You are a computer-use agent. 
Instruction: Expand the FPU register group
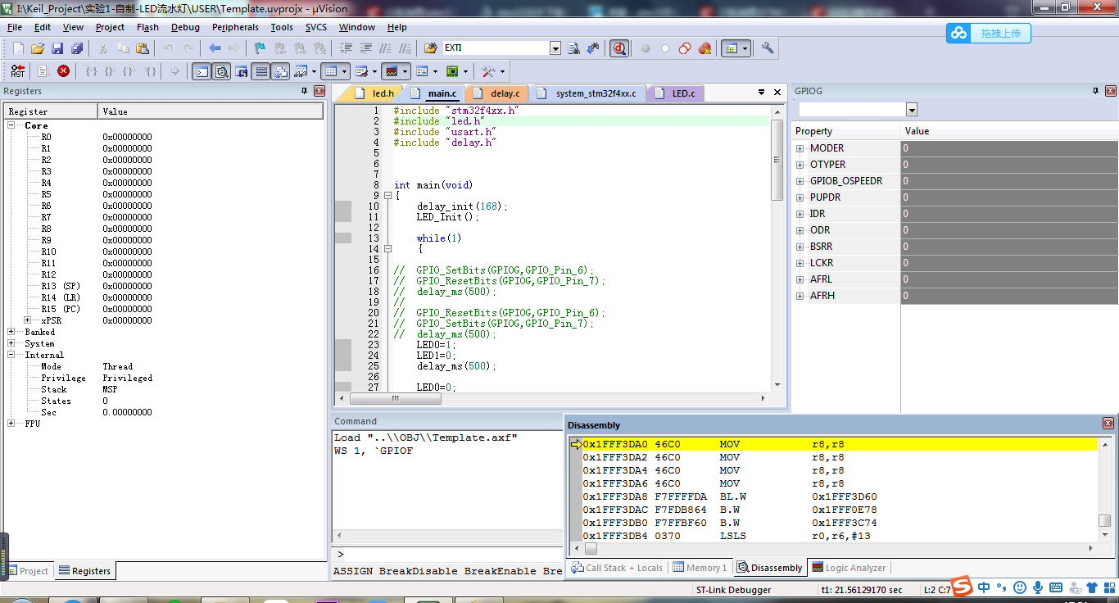11,424
